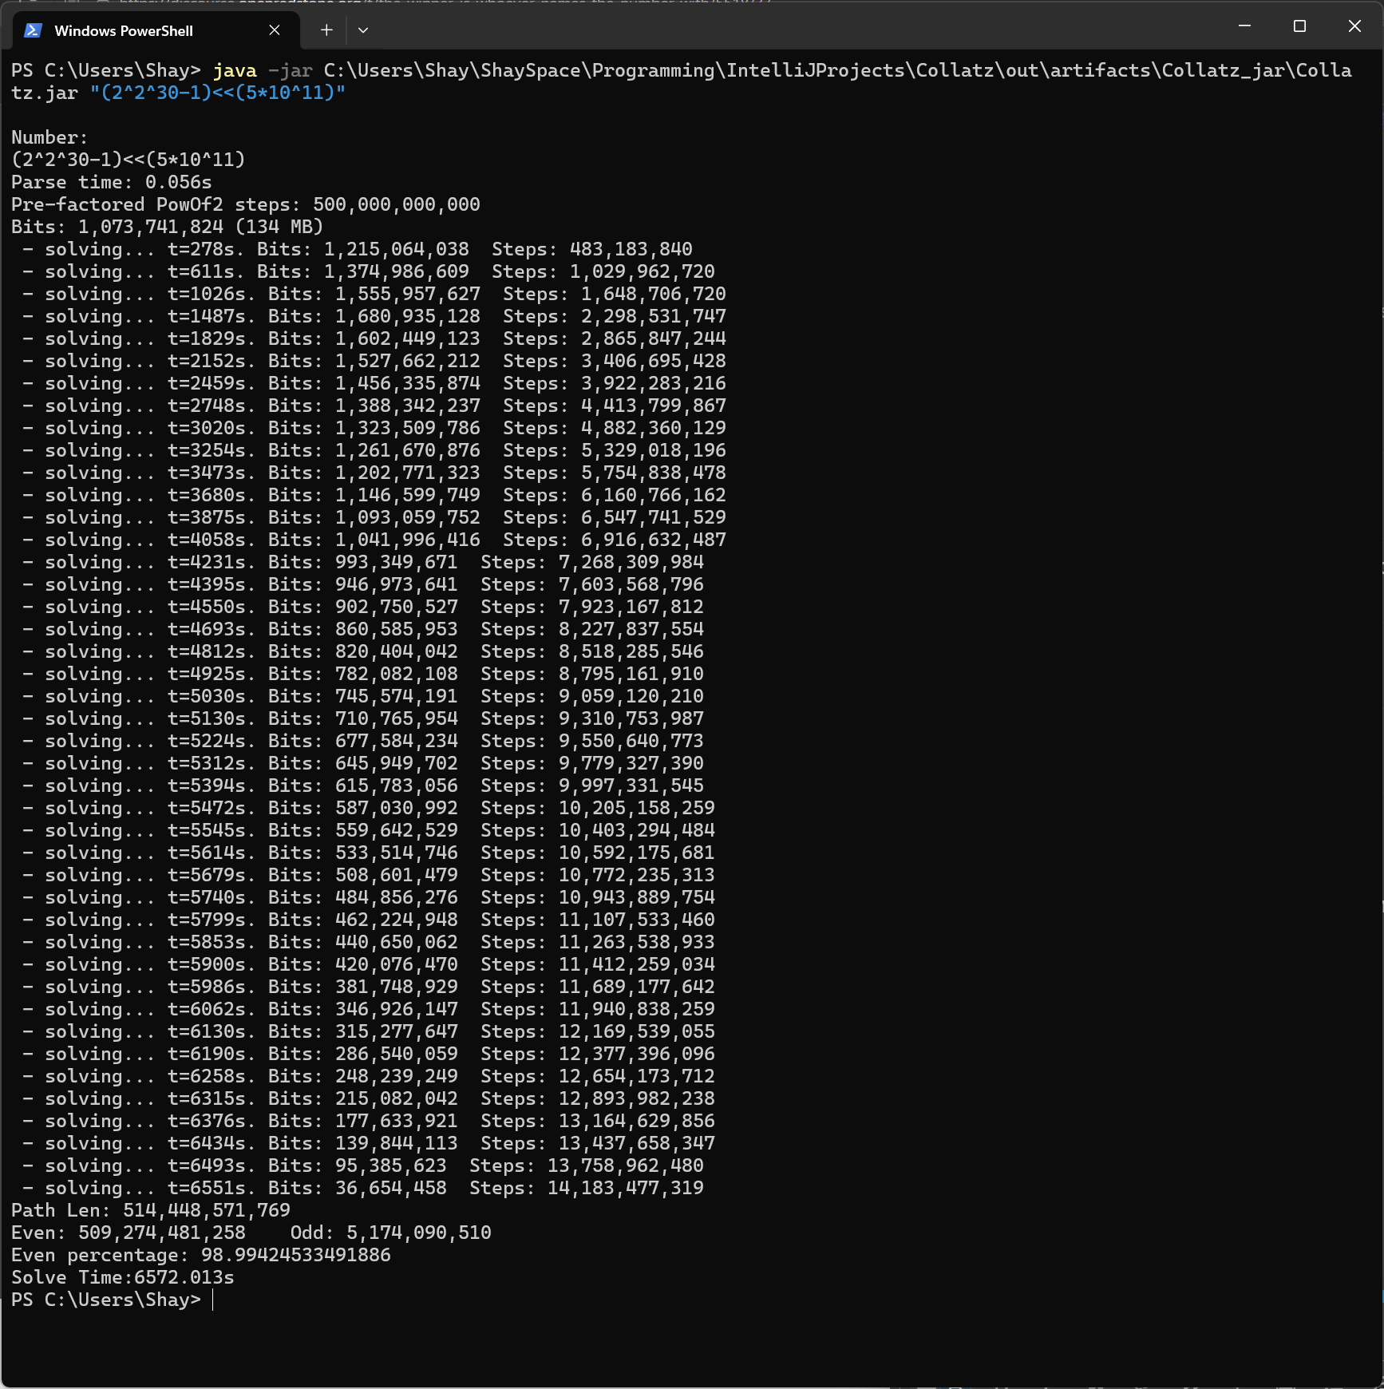The height and width of the screenshot is (1389, 1384).
Task: Click the quoted "(2^2^30-1)<<(5*10^11)" argument
Action: click(217, 93)
